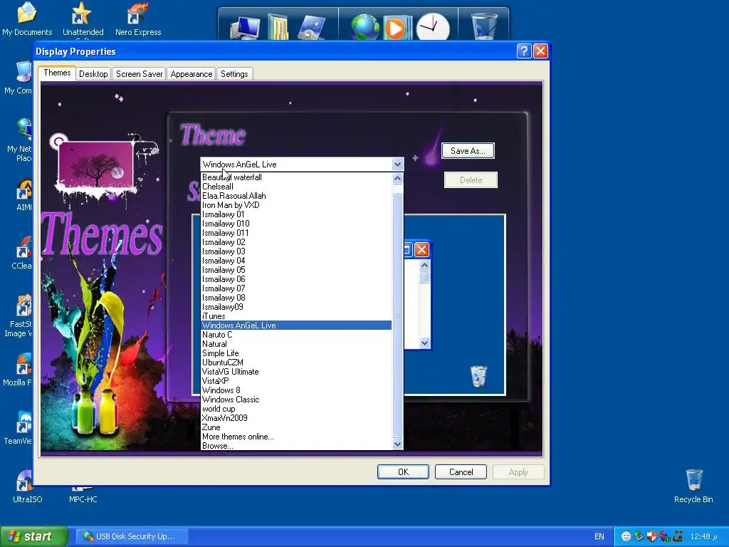
Task: Select Windows Classic theme
Action: click(x=296, y=400)
